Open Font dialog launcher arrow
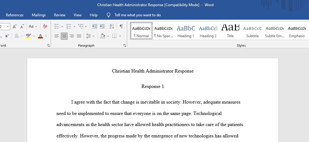The image size is (309, 142). click(48, 45)
